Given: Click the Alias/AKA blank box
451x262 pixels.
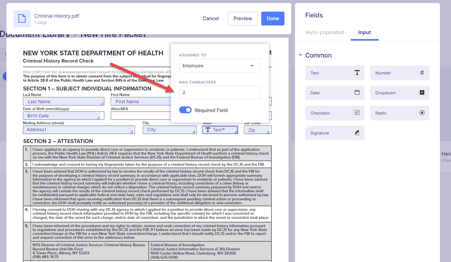Looking at the screenshot, I should click(x=141, y=116).
